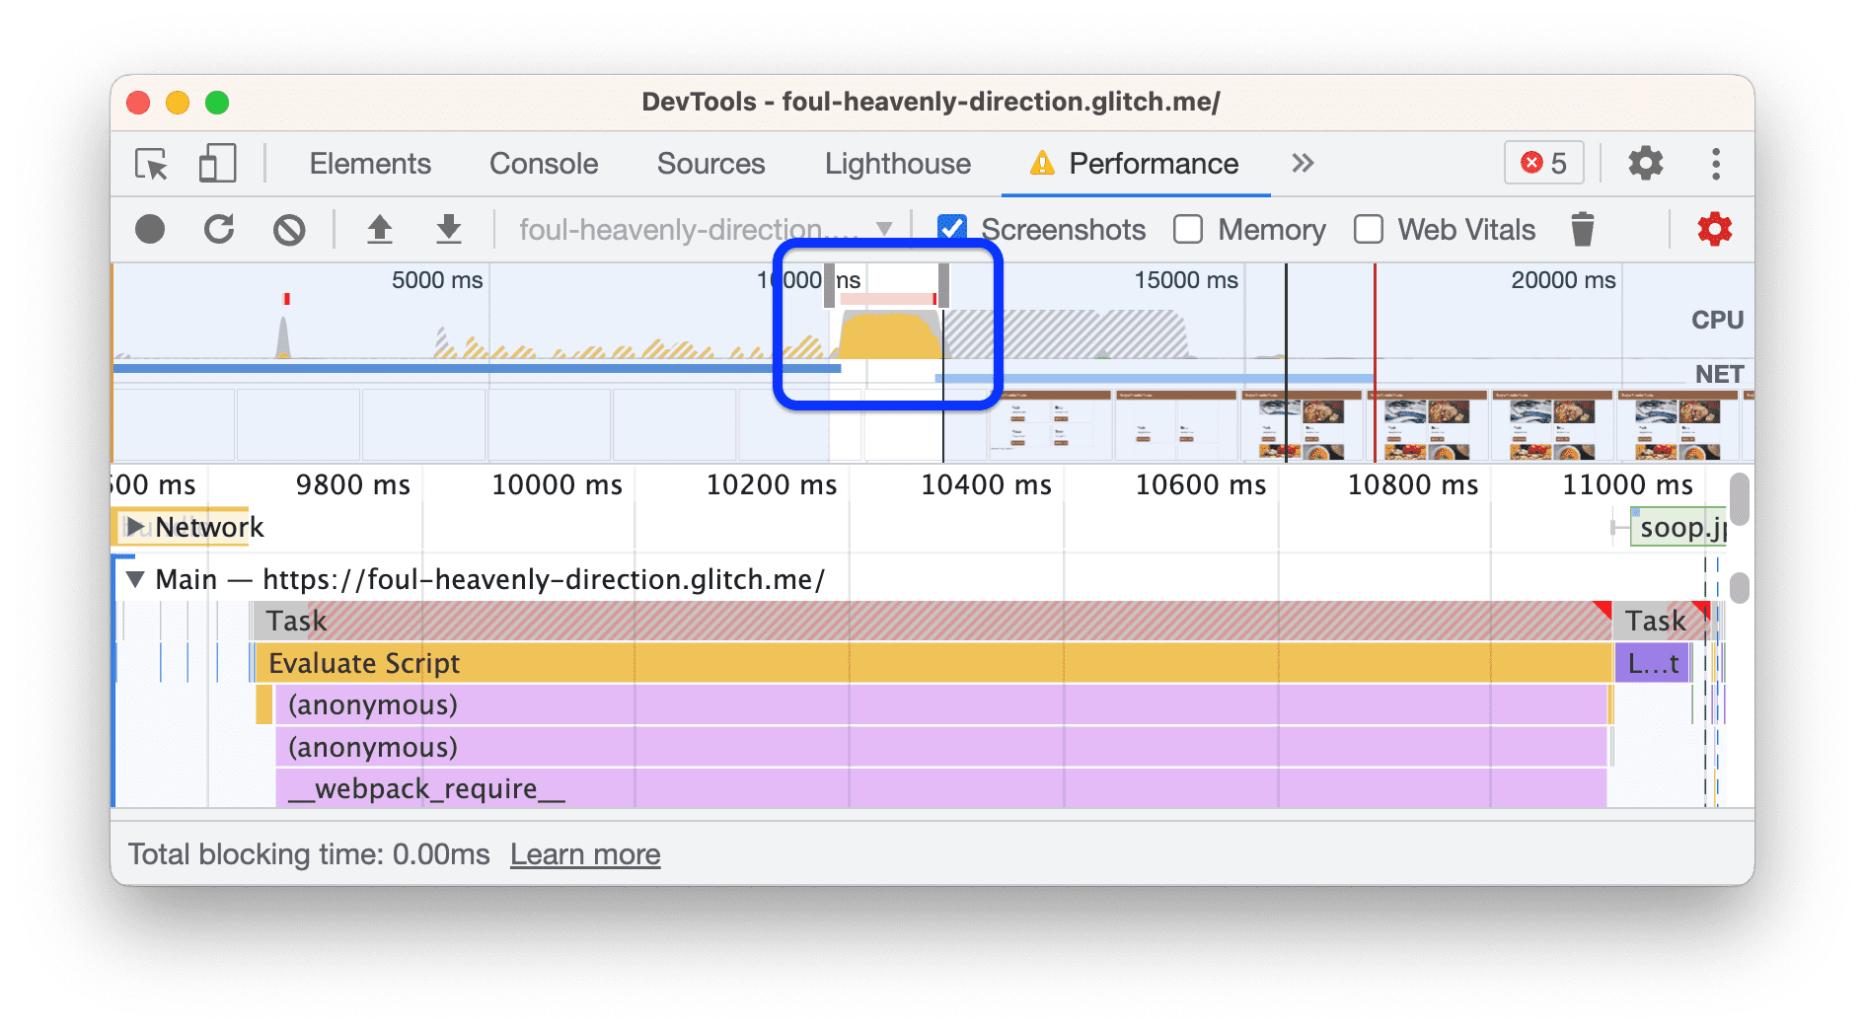
Task: Show more tabs with the chevron
Action: [1303, 164]
